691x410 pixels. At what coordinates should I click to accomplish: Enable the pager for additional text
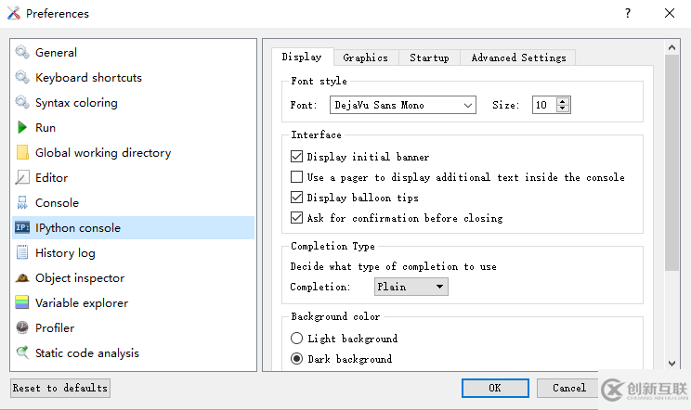(297, 177)
